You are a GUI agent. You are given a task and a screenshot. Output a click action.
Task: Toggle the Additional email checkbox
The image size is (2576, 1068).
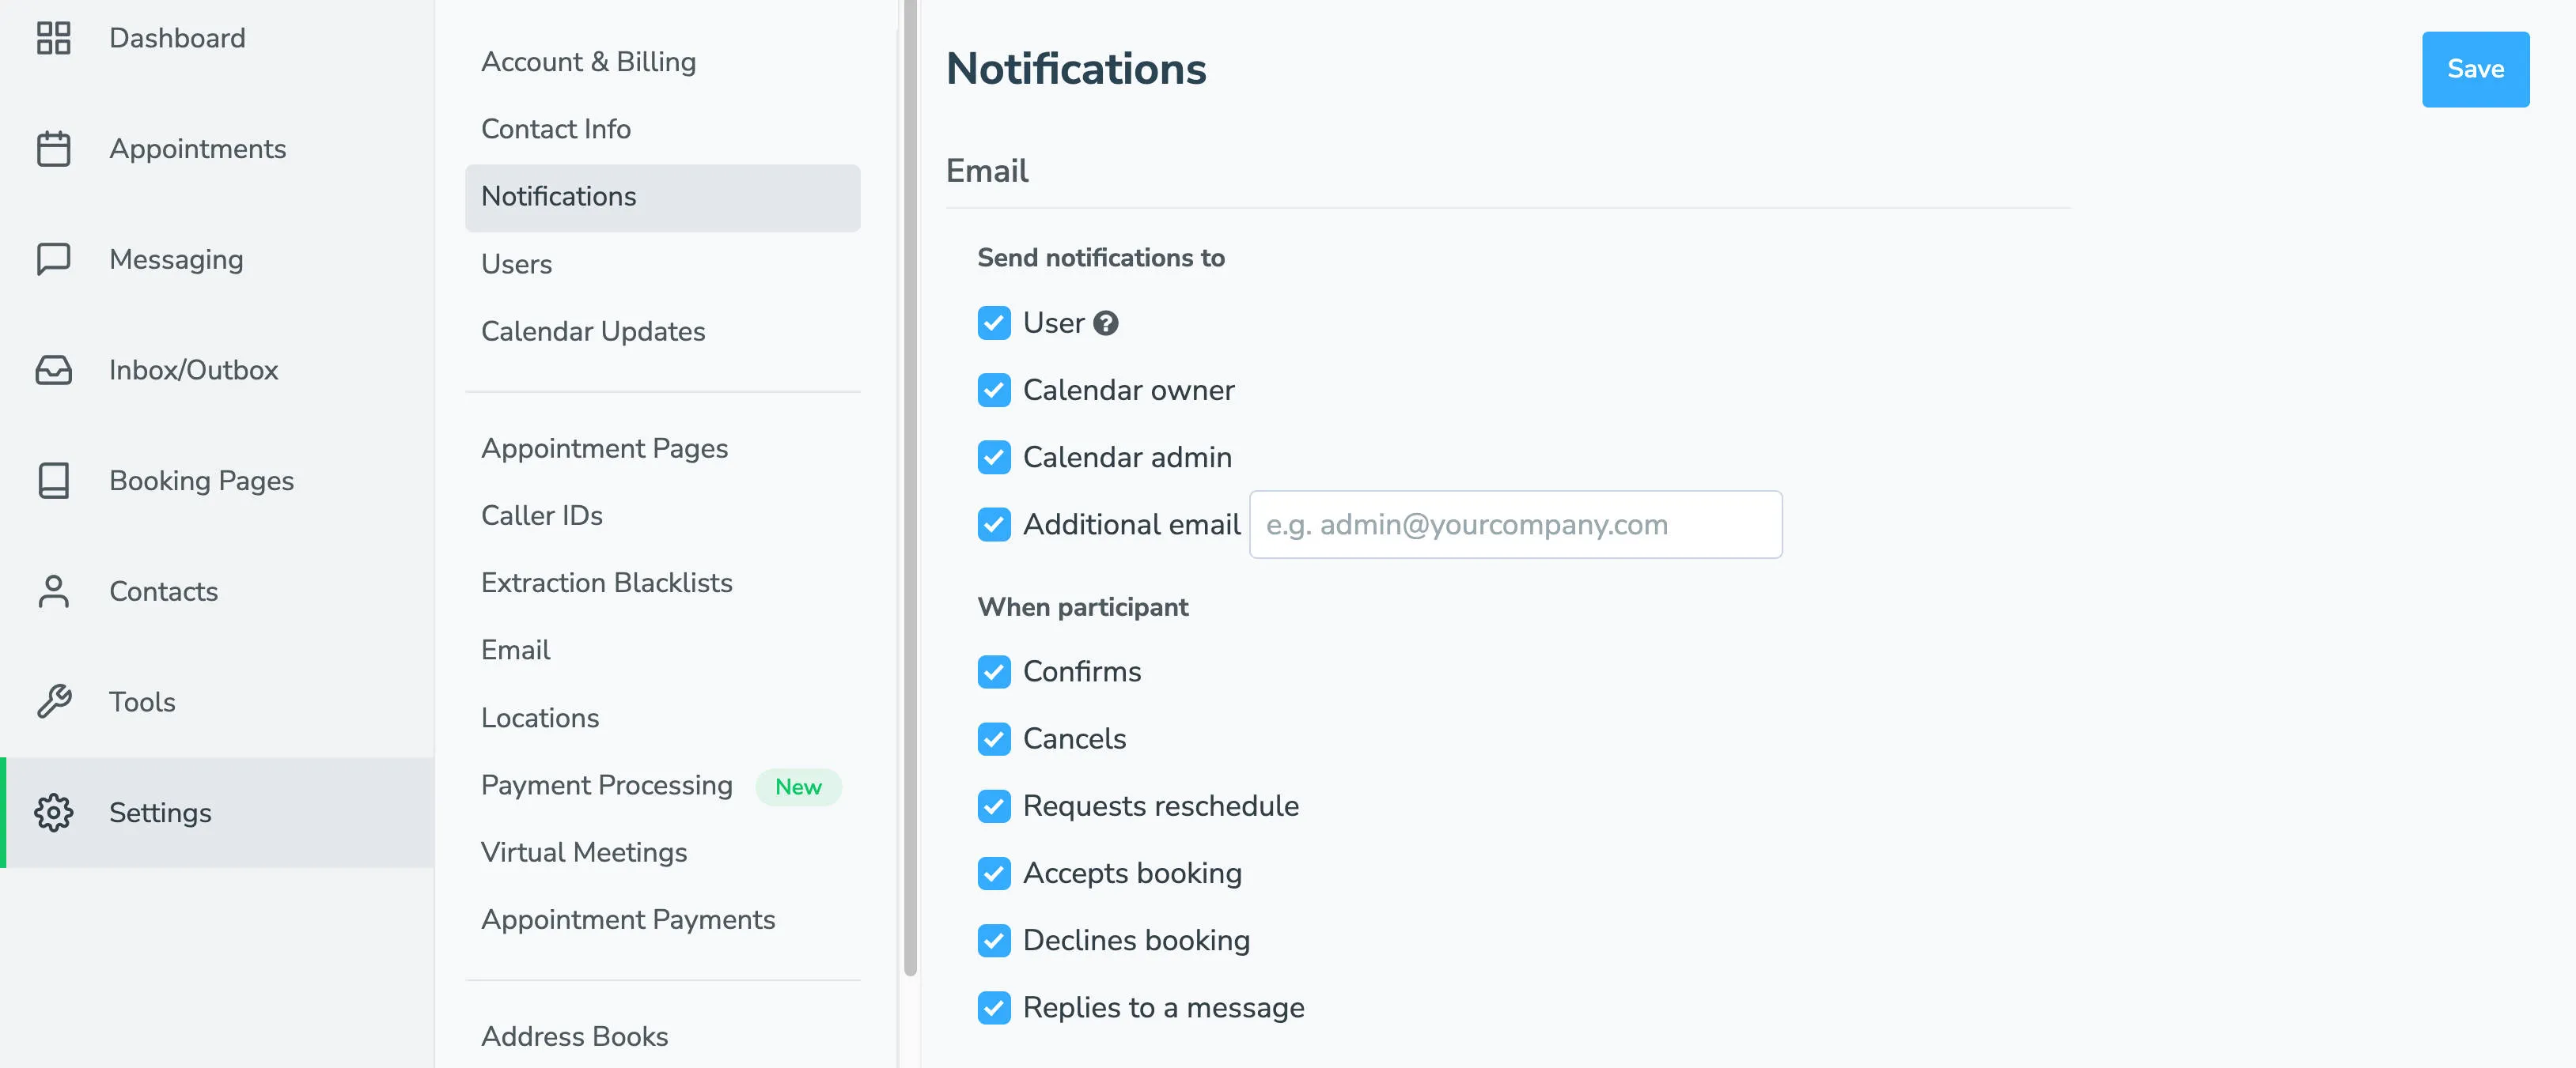click(x=994, y=524)
